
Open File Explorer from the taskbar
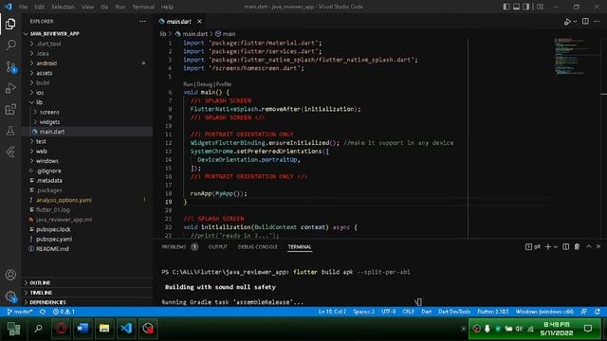(104, 329)
